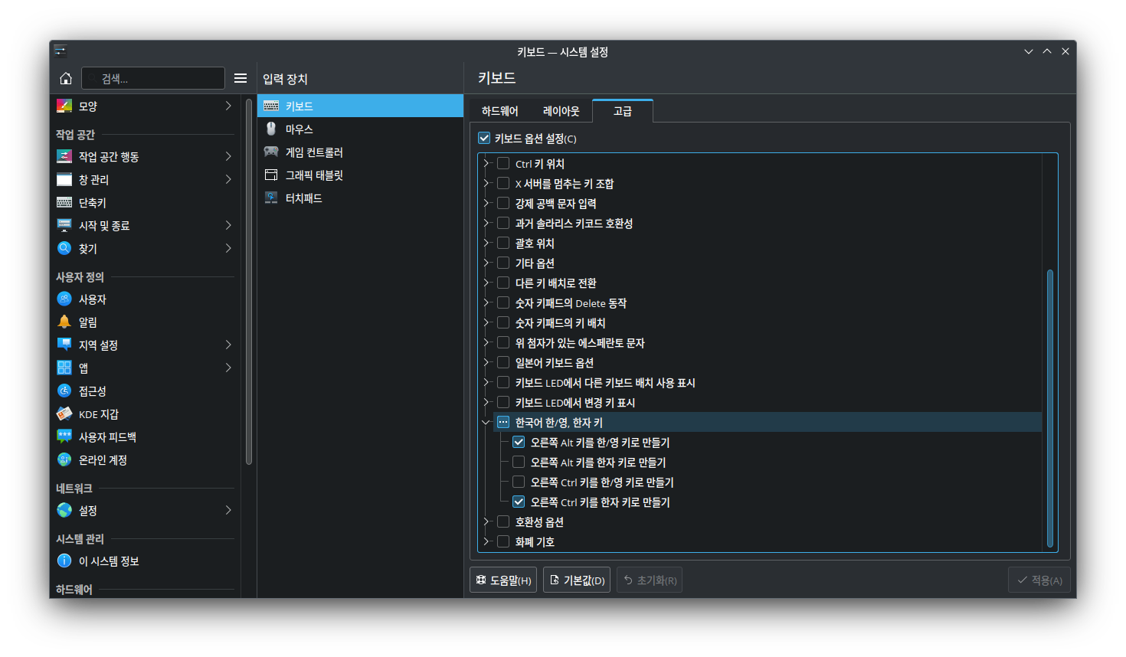Screen dimensions: 1126x657
Task: Select the graphic tablet icon
Action: 271,175
